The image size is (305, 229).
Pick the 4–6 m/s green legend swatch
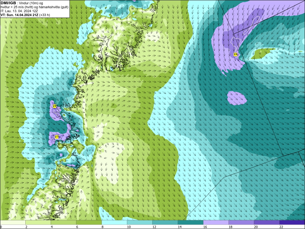pos(64,222)
